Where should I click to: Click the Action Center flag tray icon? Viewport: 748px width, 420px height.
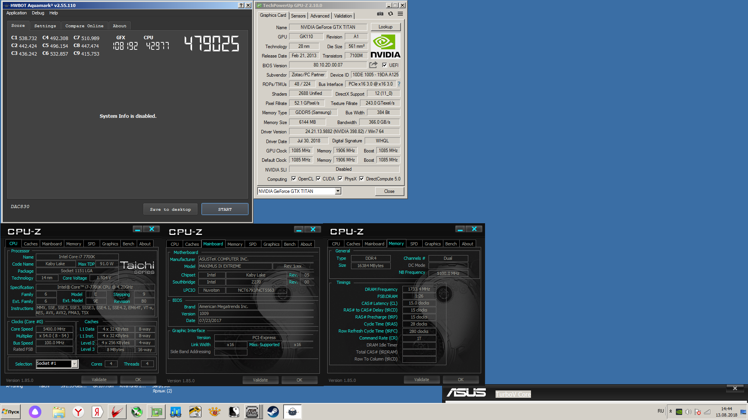click(698, 412)
